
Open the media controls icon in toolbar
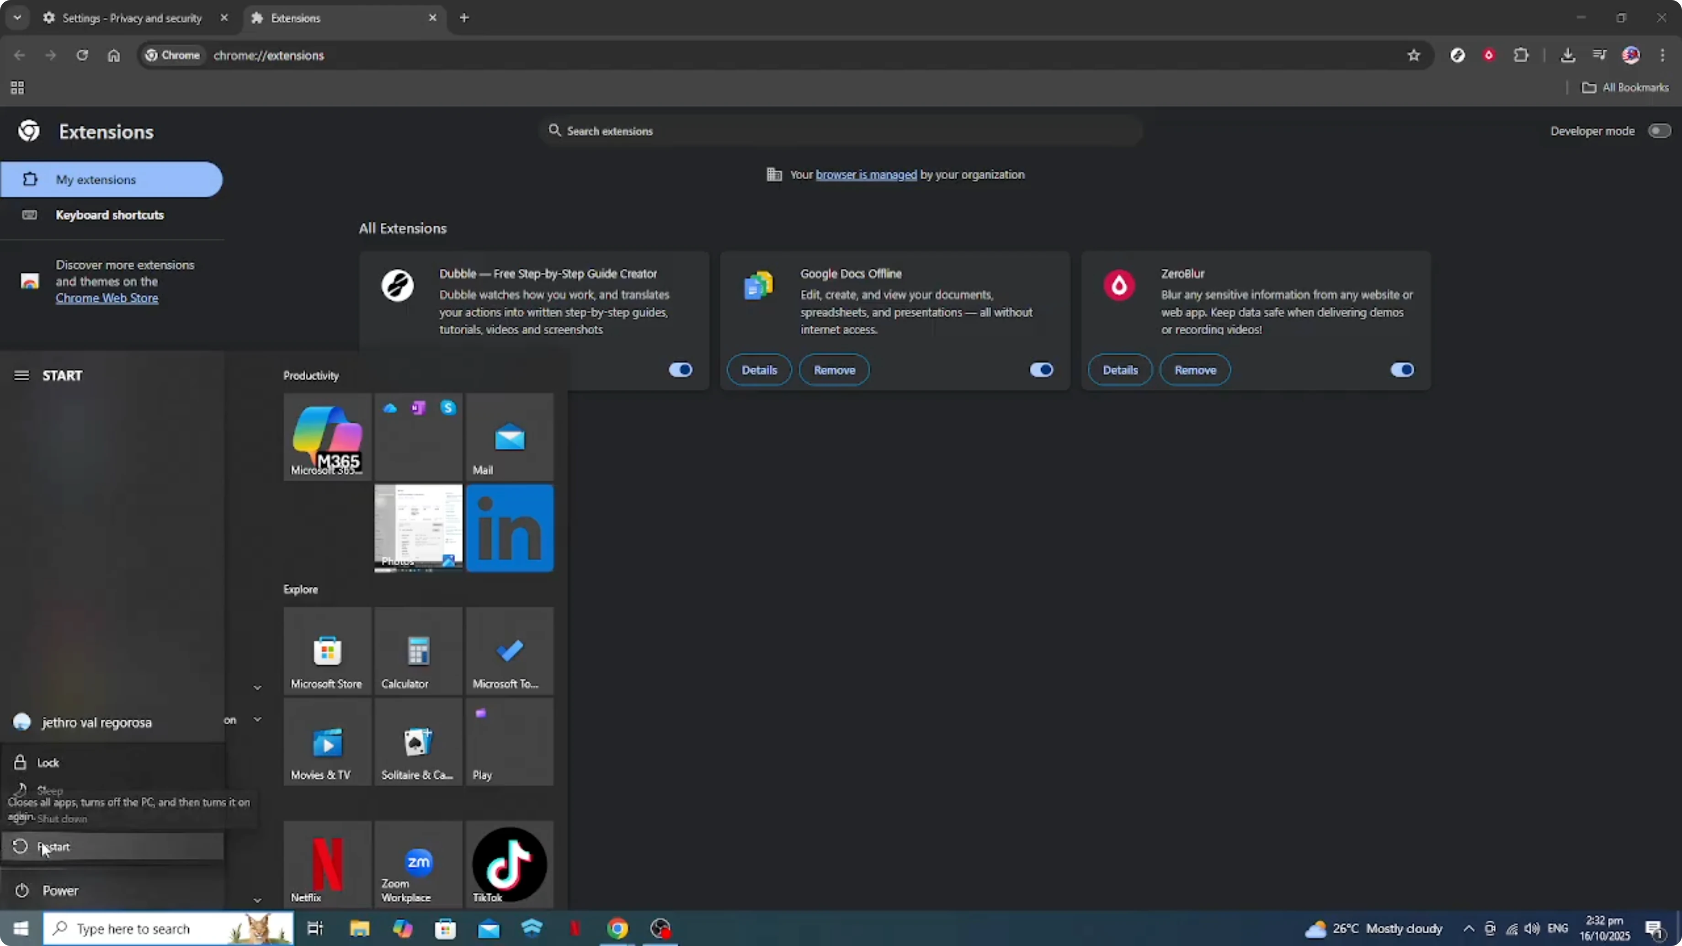pyautogui.click(x=1599, y=55)
